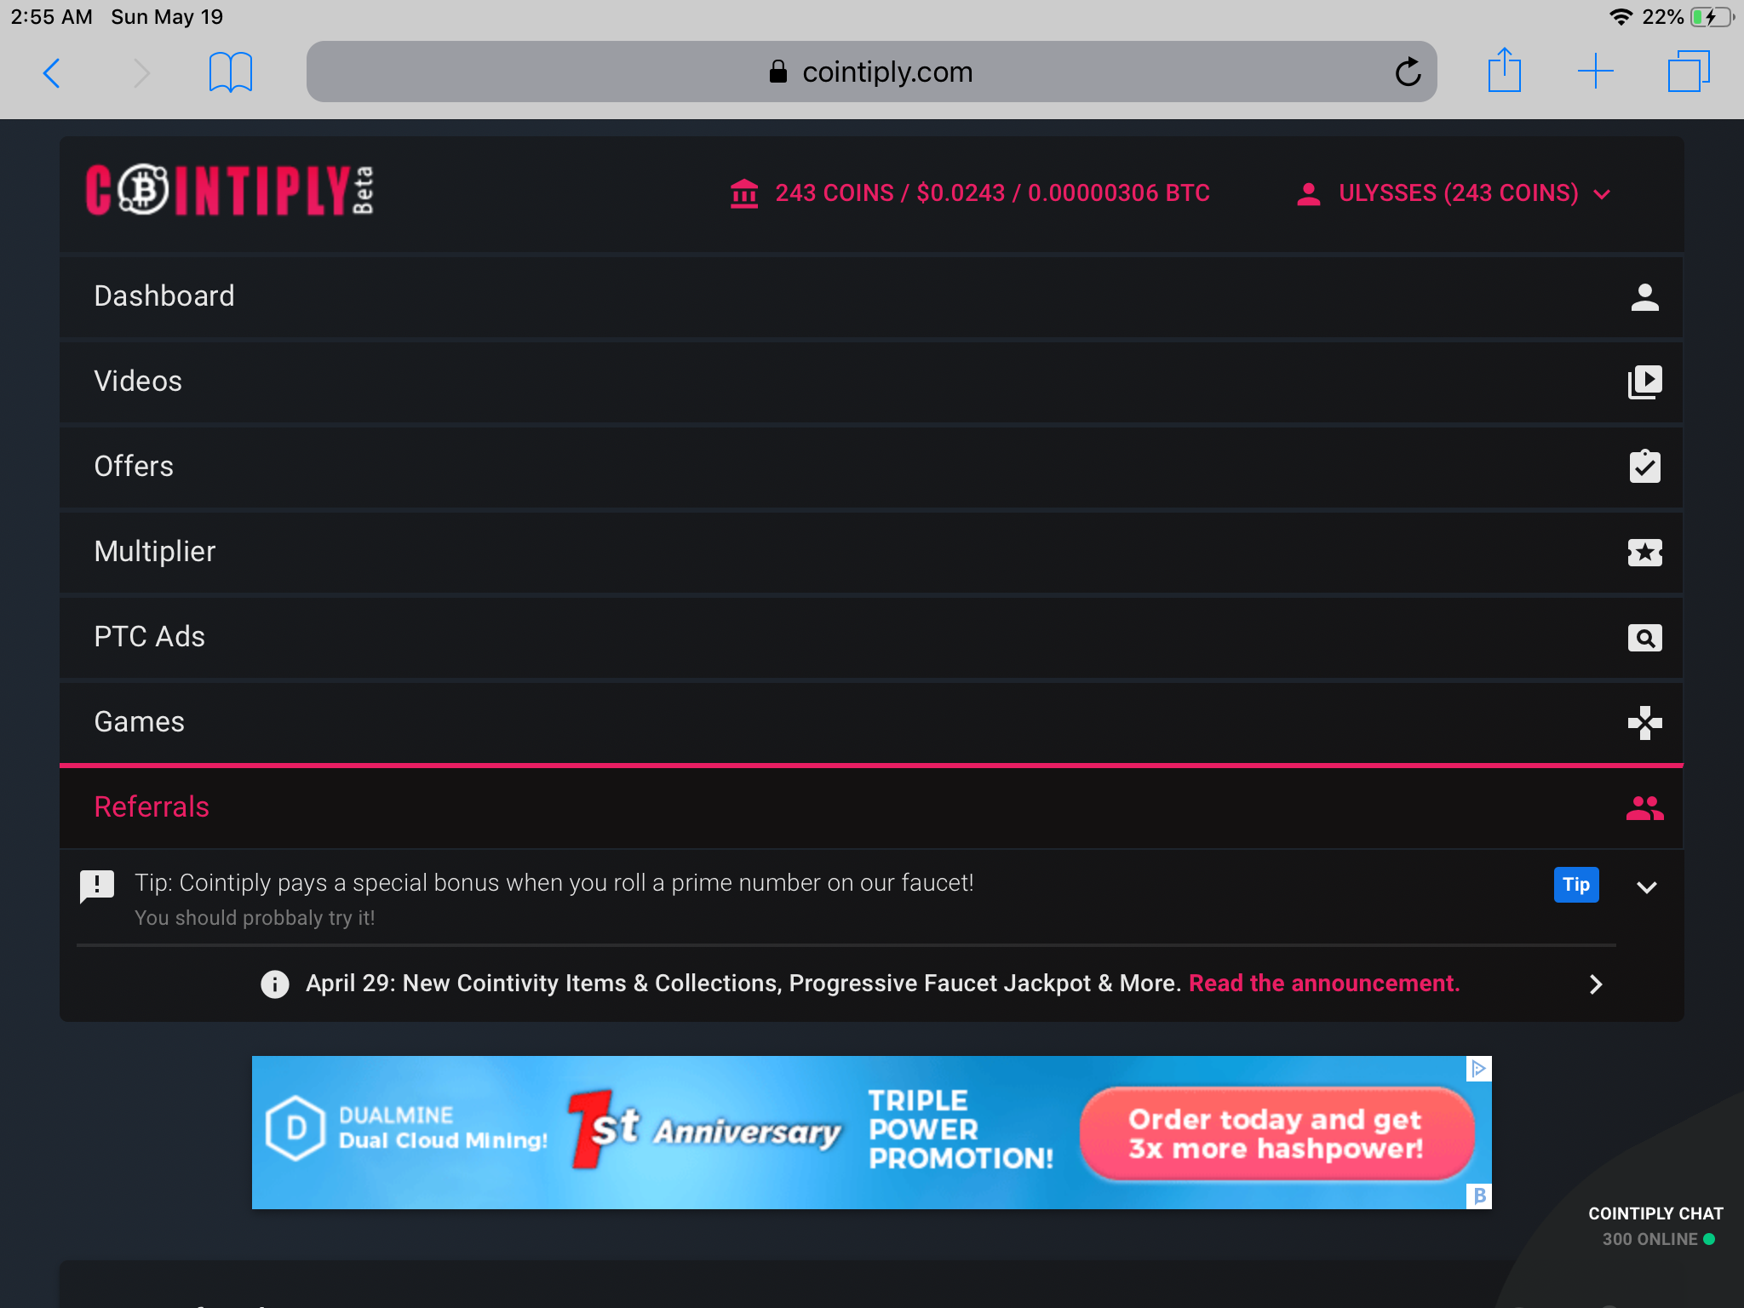This screenshot has width=1744, height=1308.
Task: Show all open tabs icon
Action: tap(1689, 72)
